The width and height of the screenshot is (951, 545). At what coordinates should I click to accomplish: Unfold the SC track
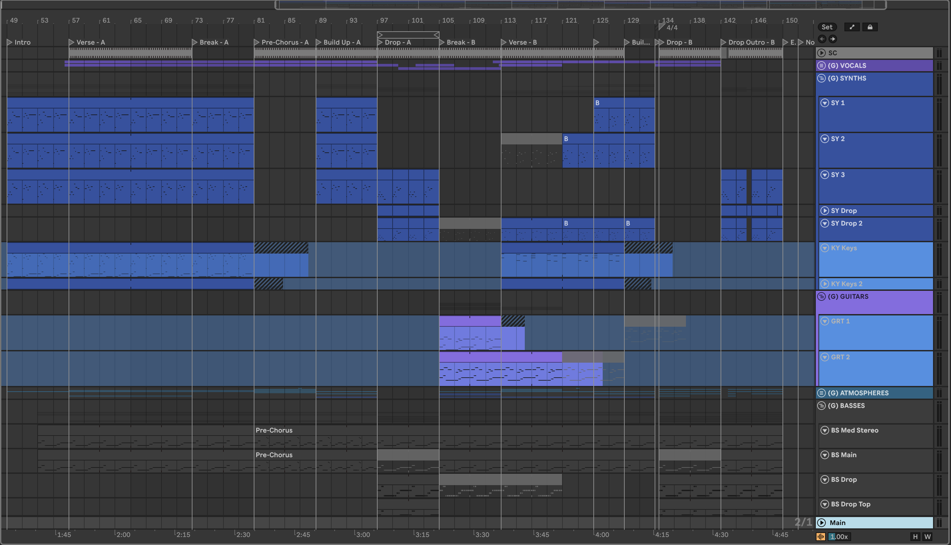pyautogui.click(x=821, y=53)
